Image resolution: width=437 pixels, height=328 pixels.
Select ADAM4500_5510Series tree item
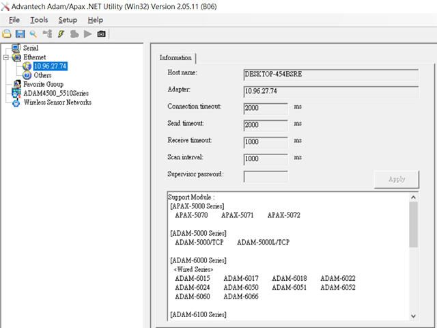coord(56,93)
